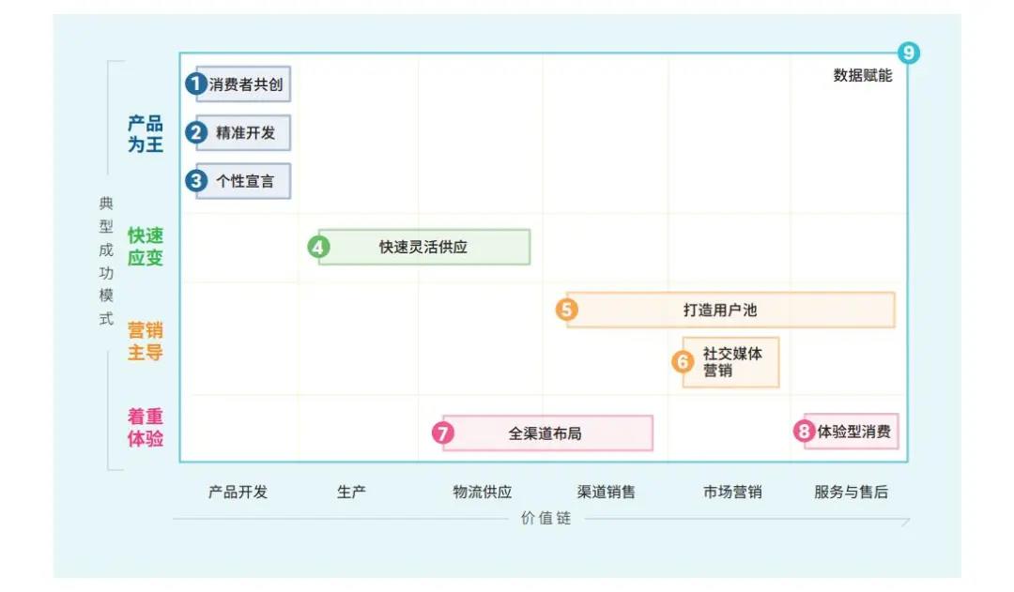The width and height of the screenshot is (1014, 592).
Task: Click the 服务与售后 axis label
Action: (x=851, y=492)
